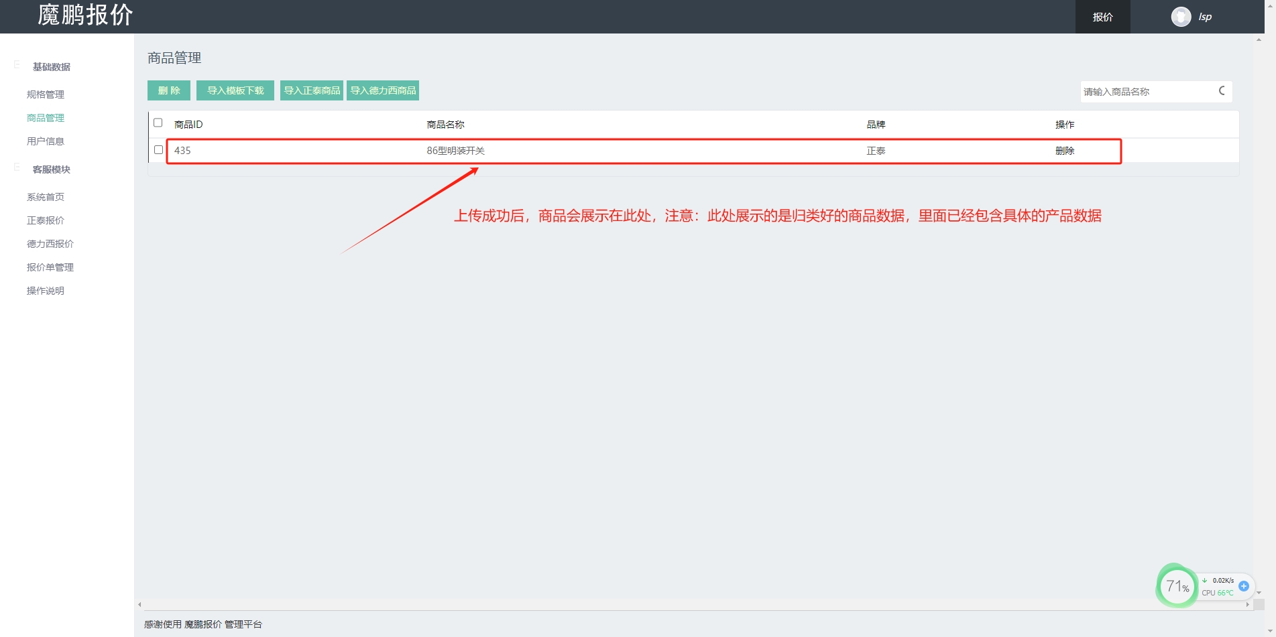Image resolution: width=1276 pixels, height=637 pixels.
Task: Click the green 删除 button
Action: (169, 90)
